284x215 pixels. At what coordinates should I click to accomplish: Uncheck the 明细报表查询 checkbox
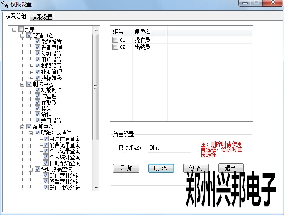point(37,133)
